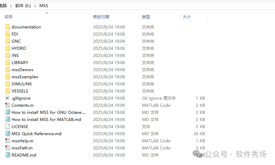Select the HYDRO folder icon
275x165 pixels.
point(7,48)
